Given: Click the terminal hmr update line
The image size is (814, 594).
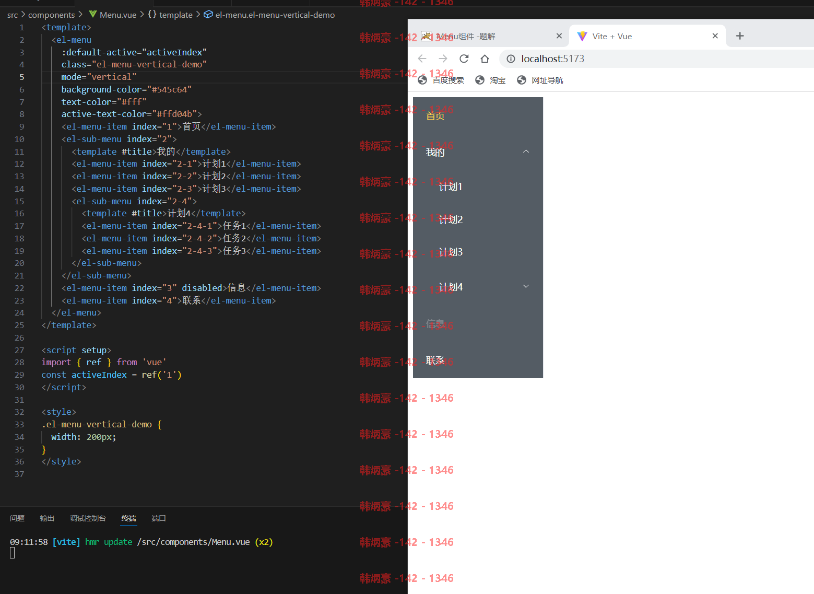Looking at the screenshot, I should 141,542.
